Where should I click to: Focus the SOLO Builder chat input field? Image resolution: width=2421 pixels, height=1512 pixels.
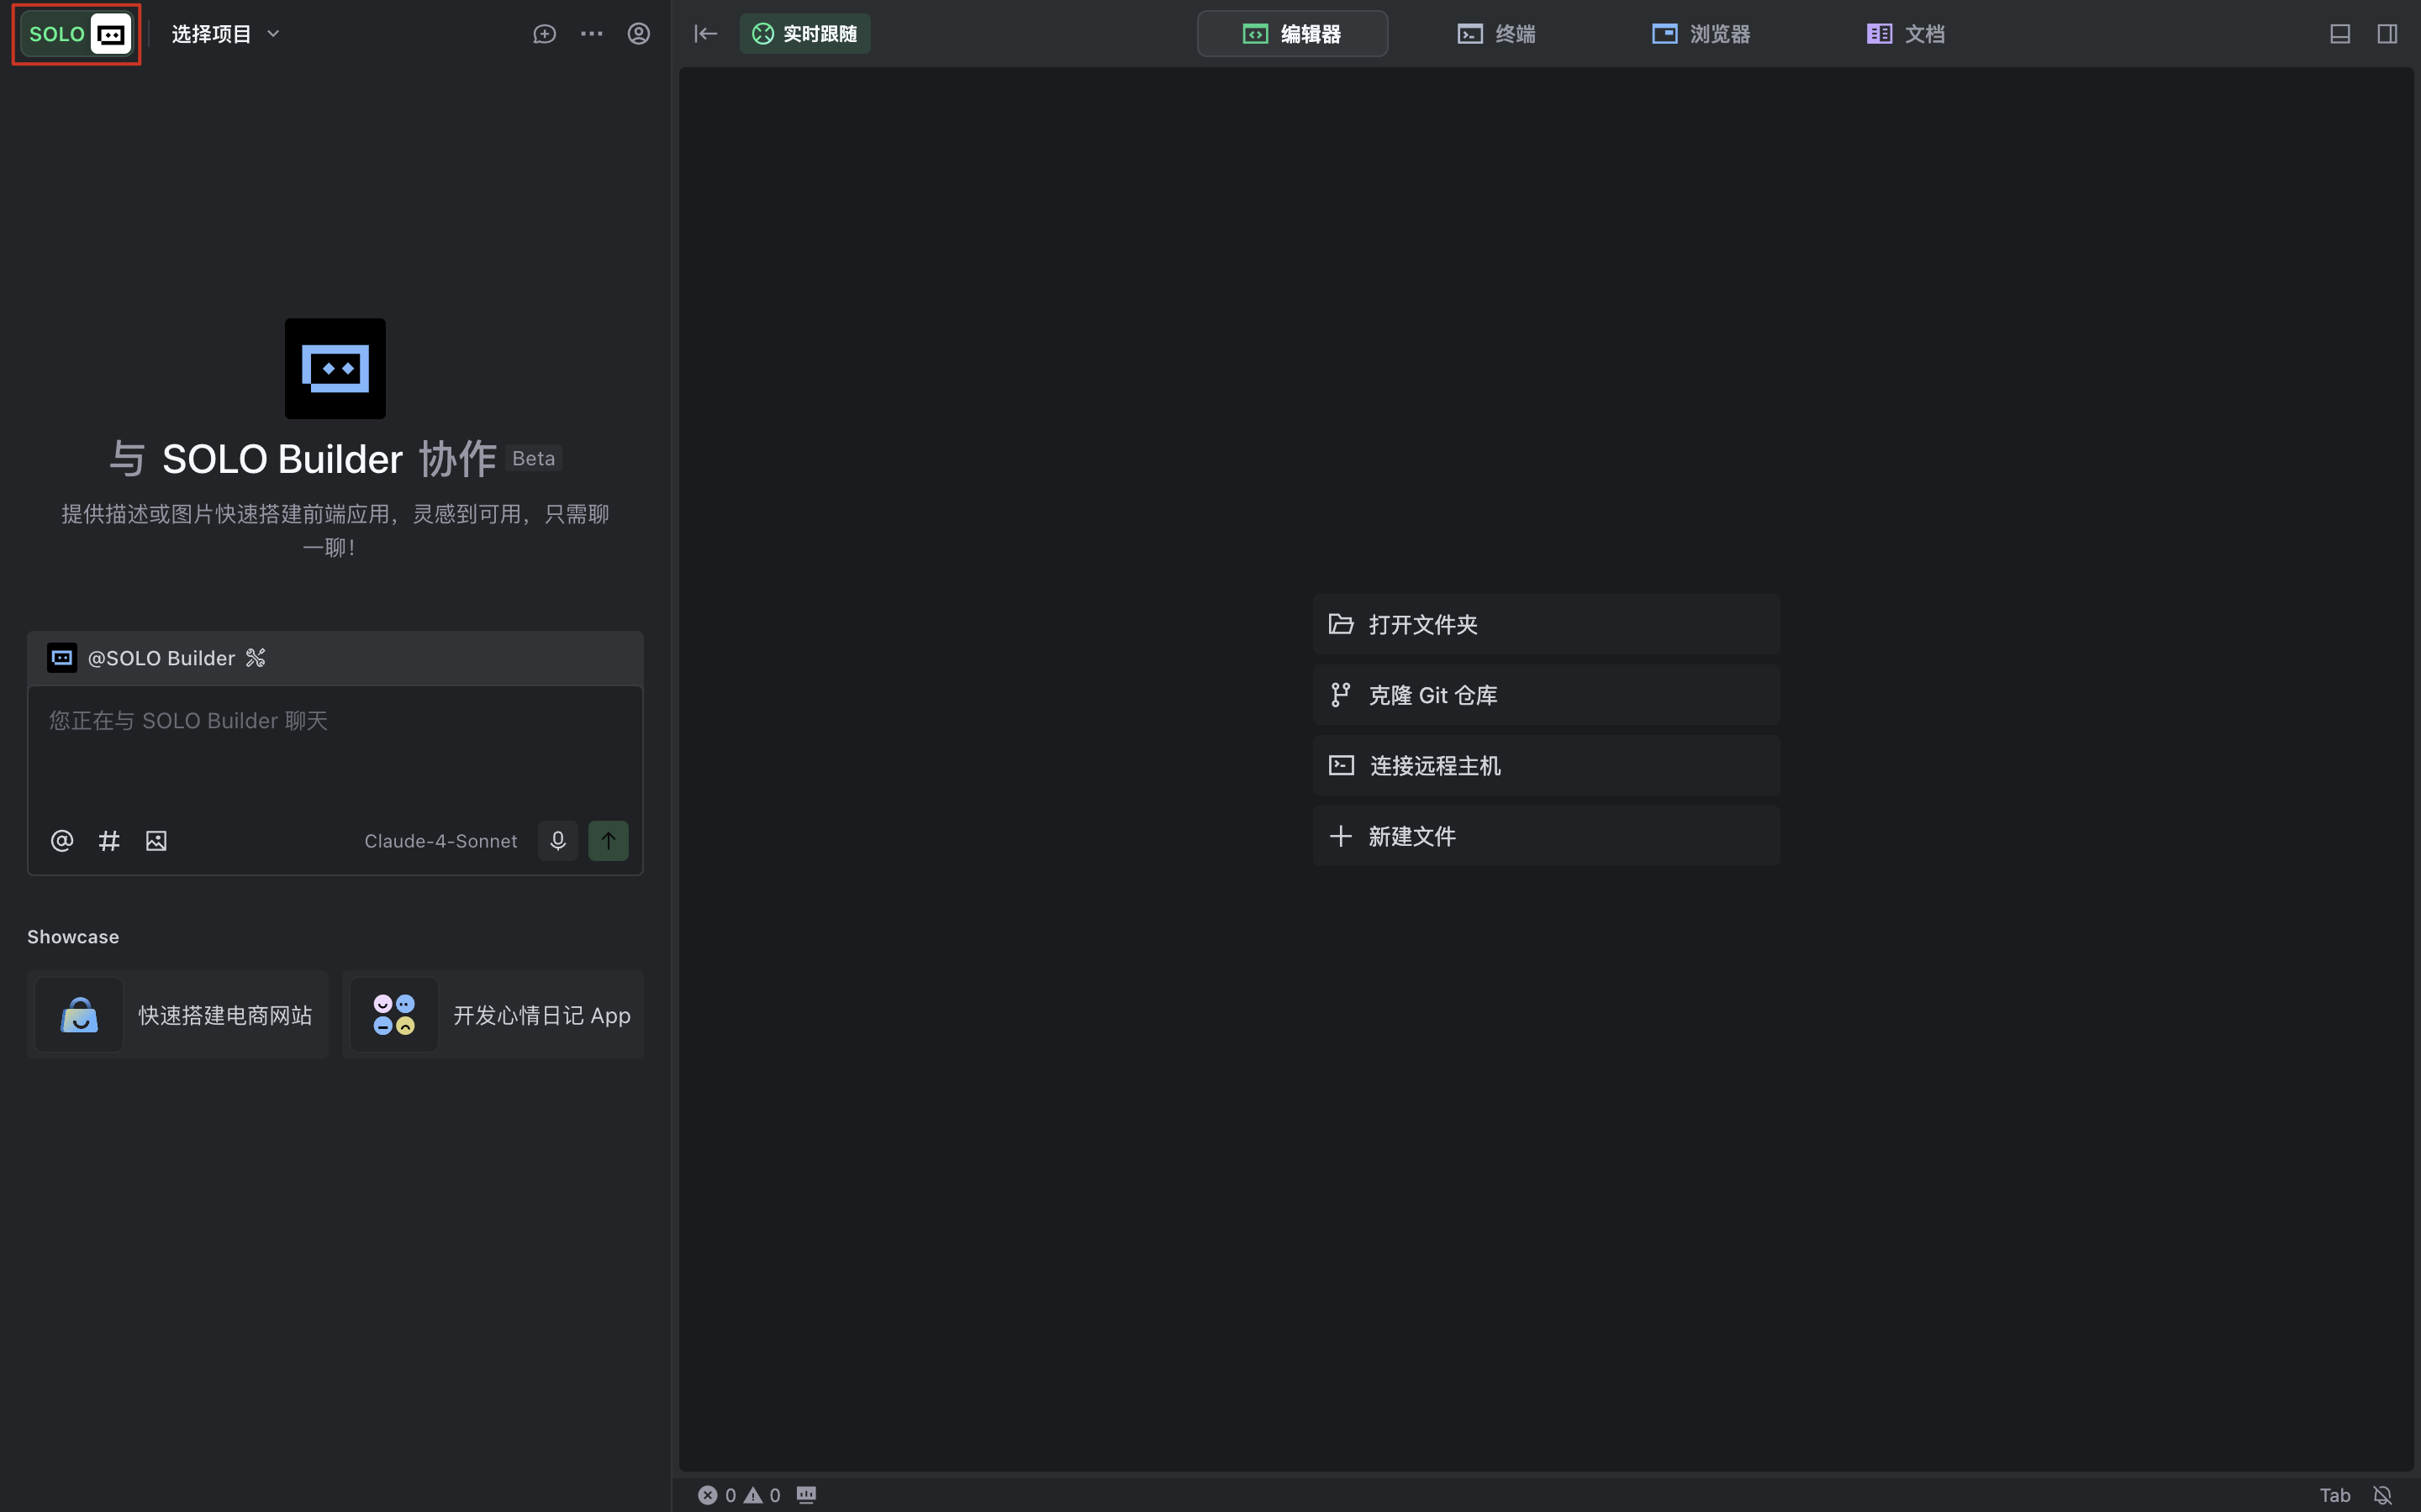(335, 750)
